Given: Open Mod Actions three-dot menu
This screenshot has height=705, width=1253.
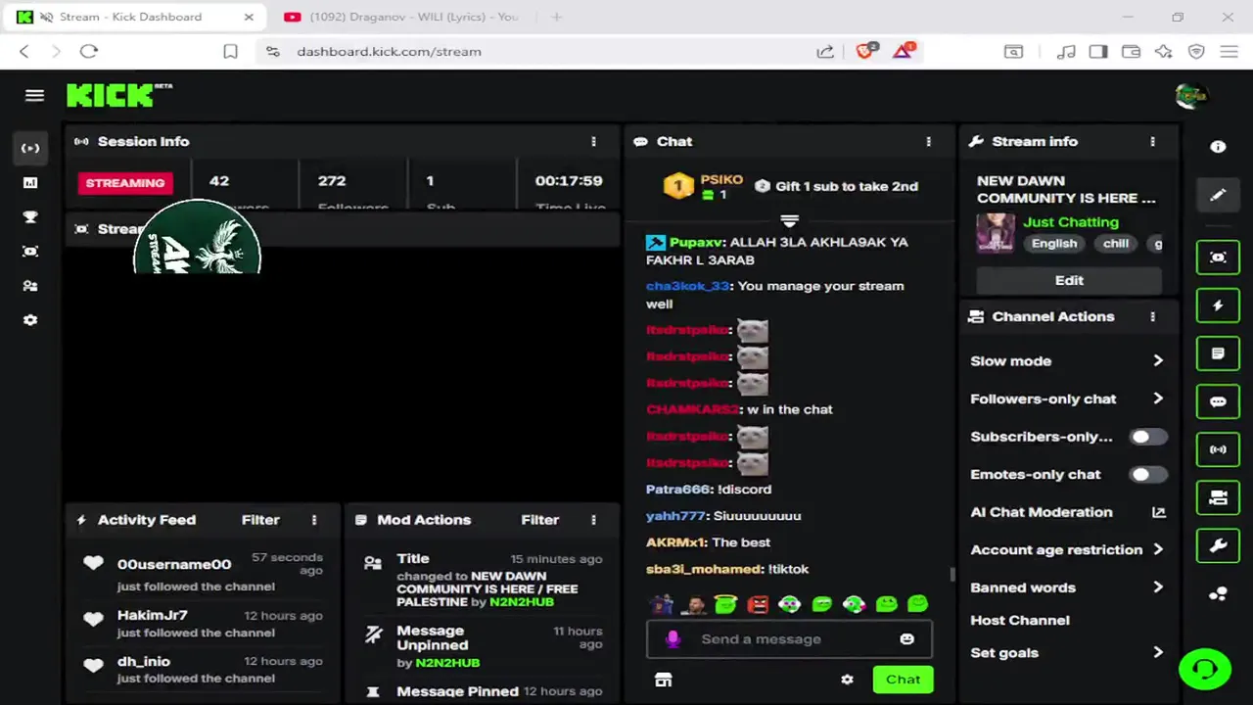Looking at the screenshot, I should 593,520.
